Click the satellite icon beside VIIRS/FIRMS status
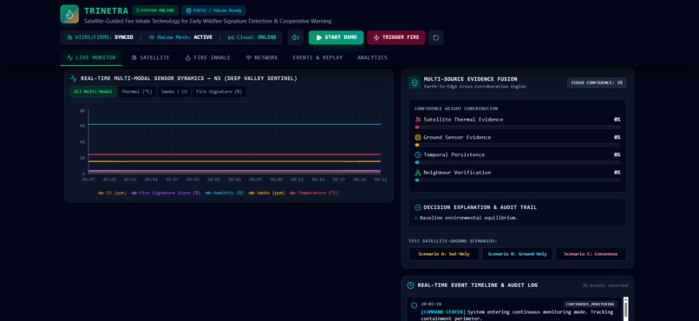The image size is (699, 321). [x=69, y=37]
